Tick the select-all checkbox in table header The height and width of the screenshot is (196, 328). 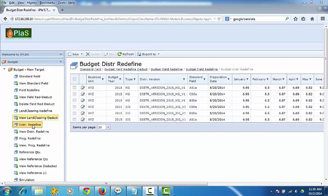tap(74, 79)
